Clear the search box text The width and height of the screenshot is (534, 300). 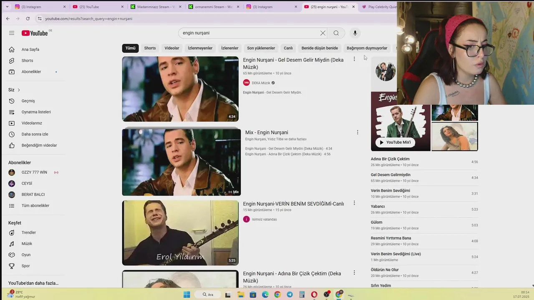pyautogui.click(x=322, y=33)
